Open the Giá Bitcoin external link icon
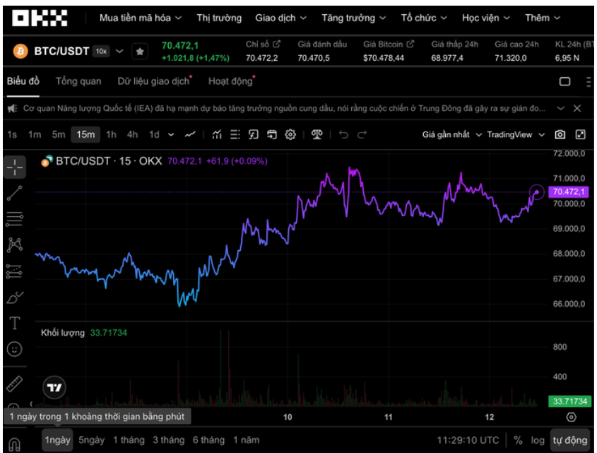 pos(410,45)
